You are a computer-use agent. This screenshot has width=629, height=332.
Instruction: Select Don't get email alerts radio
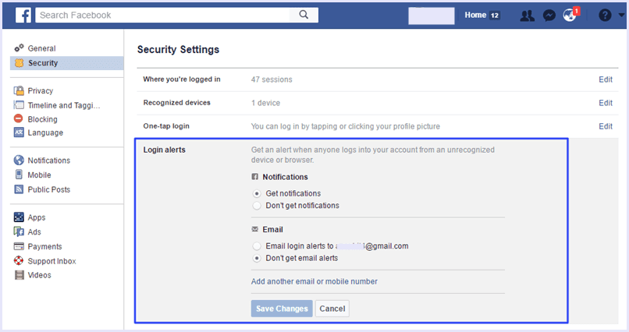click(257, 258)
